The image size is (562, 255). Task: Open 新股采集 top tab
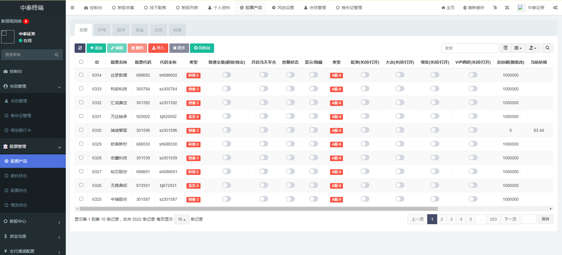[123, 8]
